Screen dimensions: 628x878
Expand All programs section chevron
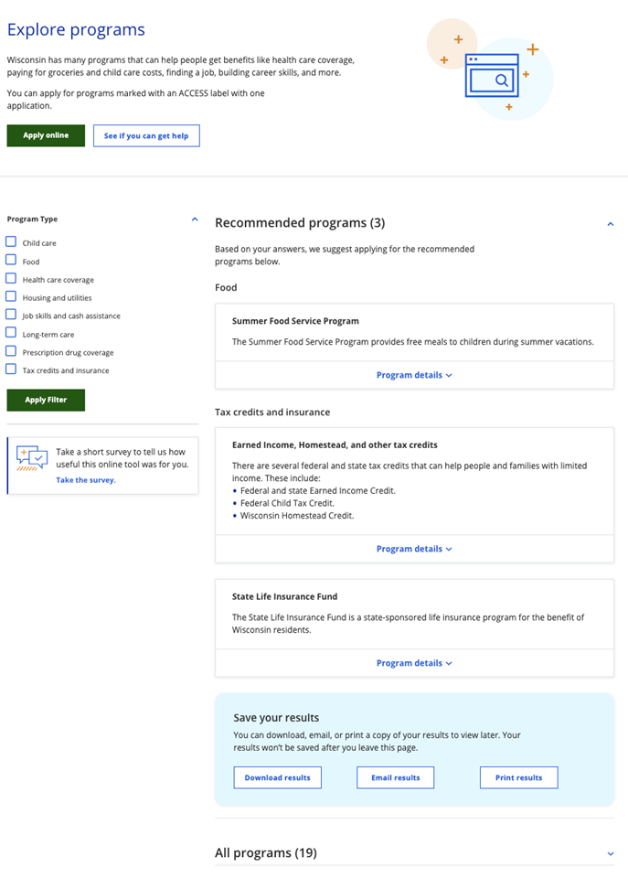point(610,853)
